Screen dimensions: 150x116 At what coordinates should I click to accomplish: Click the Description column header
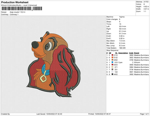click(123, 53)
